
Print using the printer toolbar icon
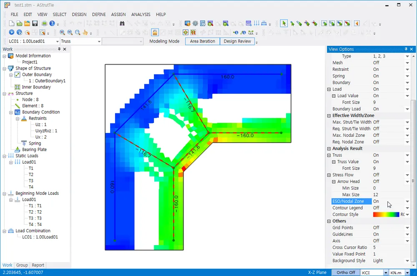click(44, 23)
